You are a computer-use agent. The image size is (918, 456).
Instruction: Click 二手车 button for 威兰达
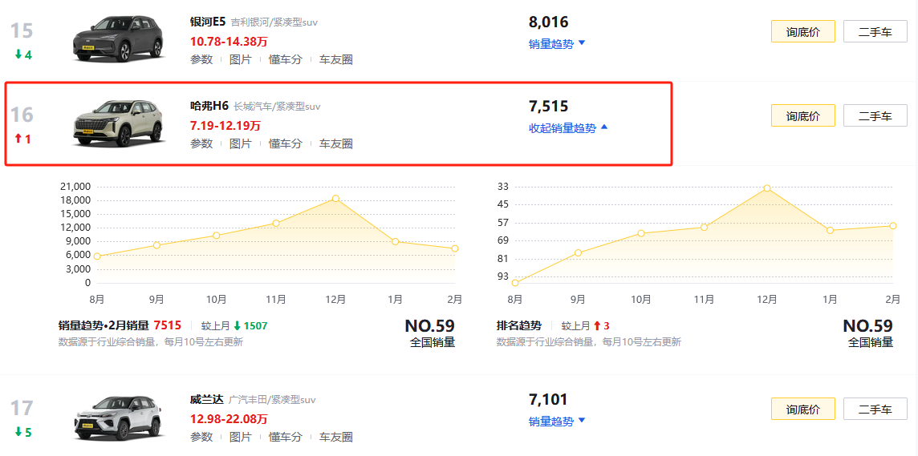tap(875, 410)
